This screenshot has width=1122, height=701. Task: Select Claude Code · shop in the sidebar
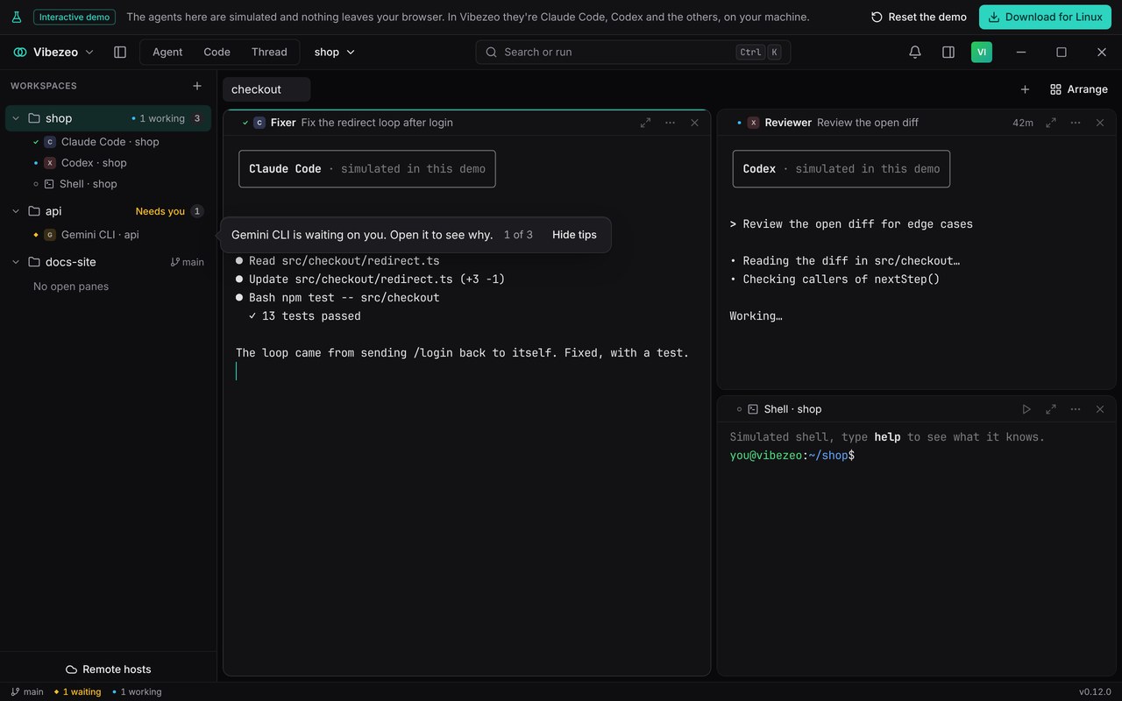(109, 142)
